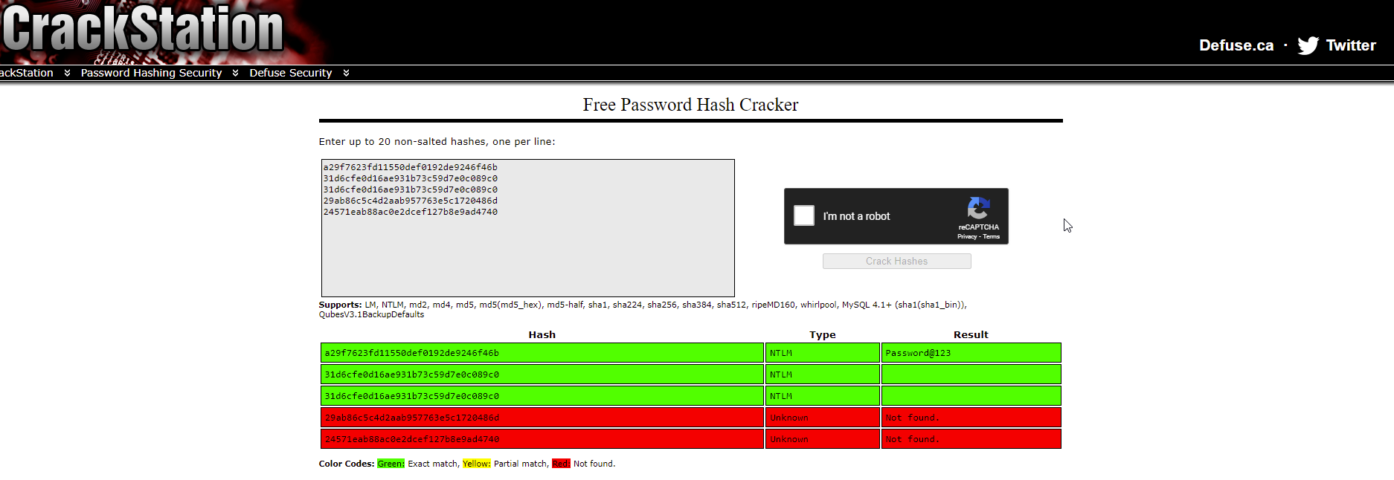Expand the CrackStation menu chevron

click(x=67, y=73)
